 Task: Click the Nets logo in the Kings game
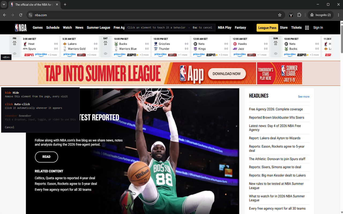coord(195,44)
